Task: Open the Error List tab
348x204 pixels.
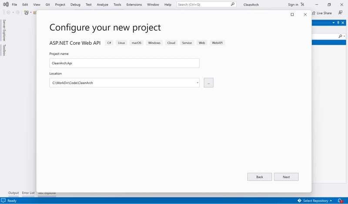Action: (x=28, y=193)
